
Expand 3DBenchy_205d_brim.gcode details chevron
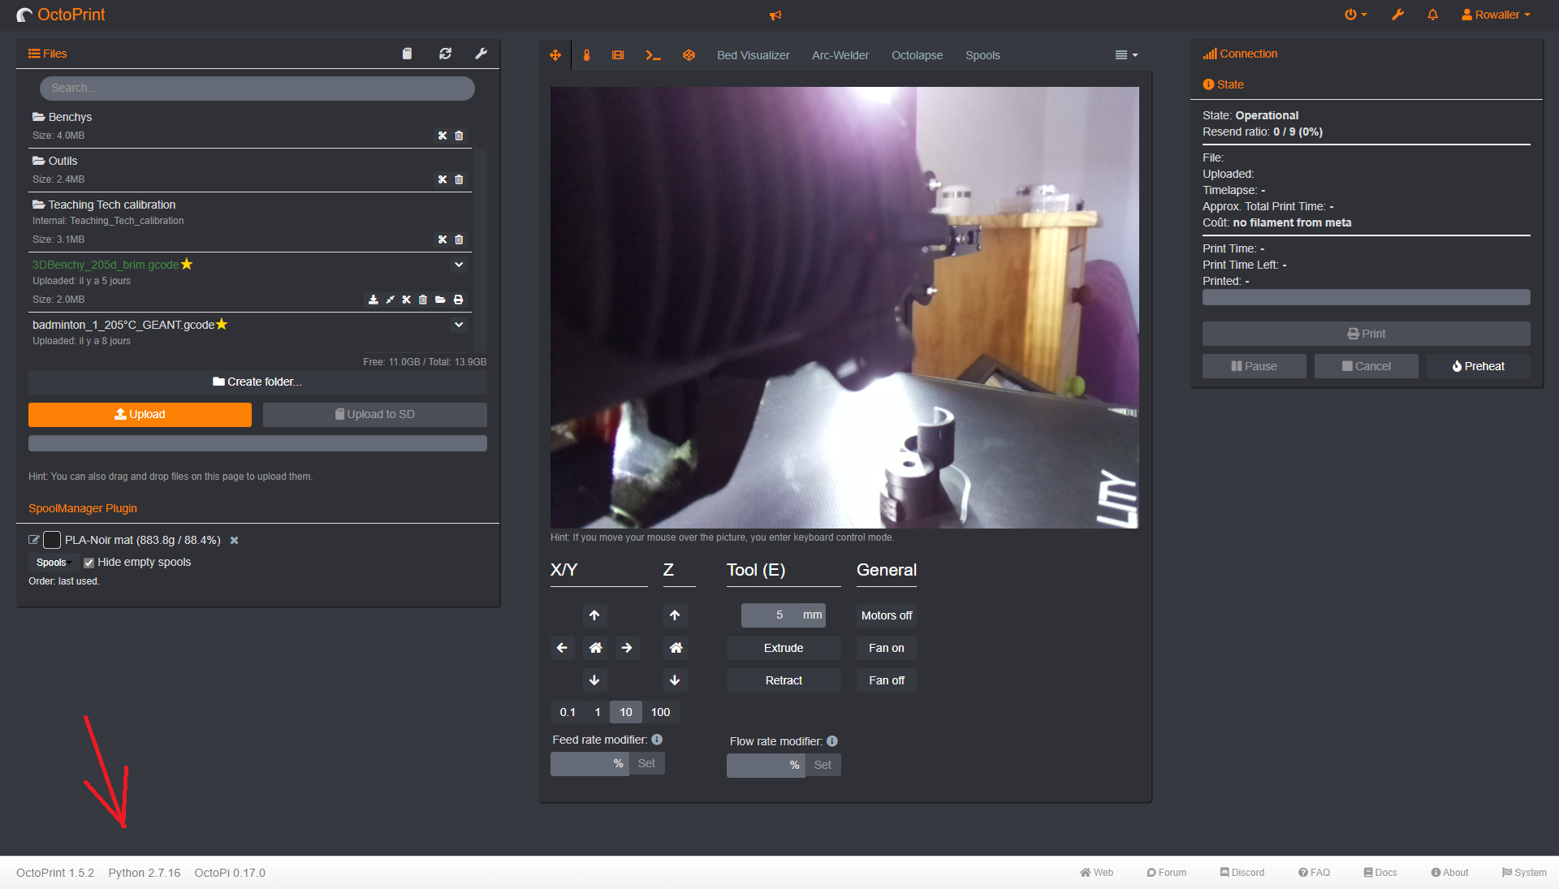point(459,265)
